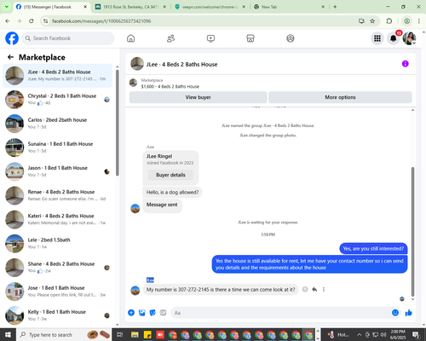Open the Jason 1 Bed 1 Bath conversation
This screenshot has height=341, width=426.
[57, 171]
